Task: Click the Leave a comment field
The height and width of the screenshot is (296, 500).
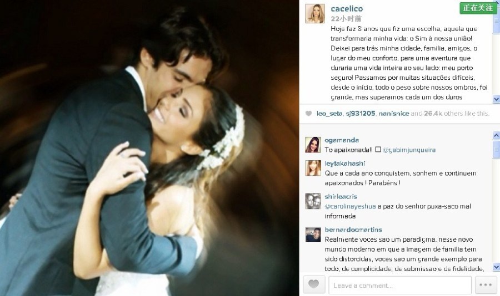Action: (400, 285)
